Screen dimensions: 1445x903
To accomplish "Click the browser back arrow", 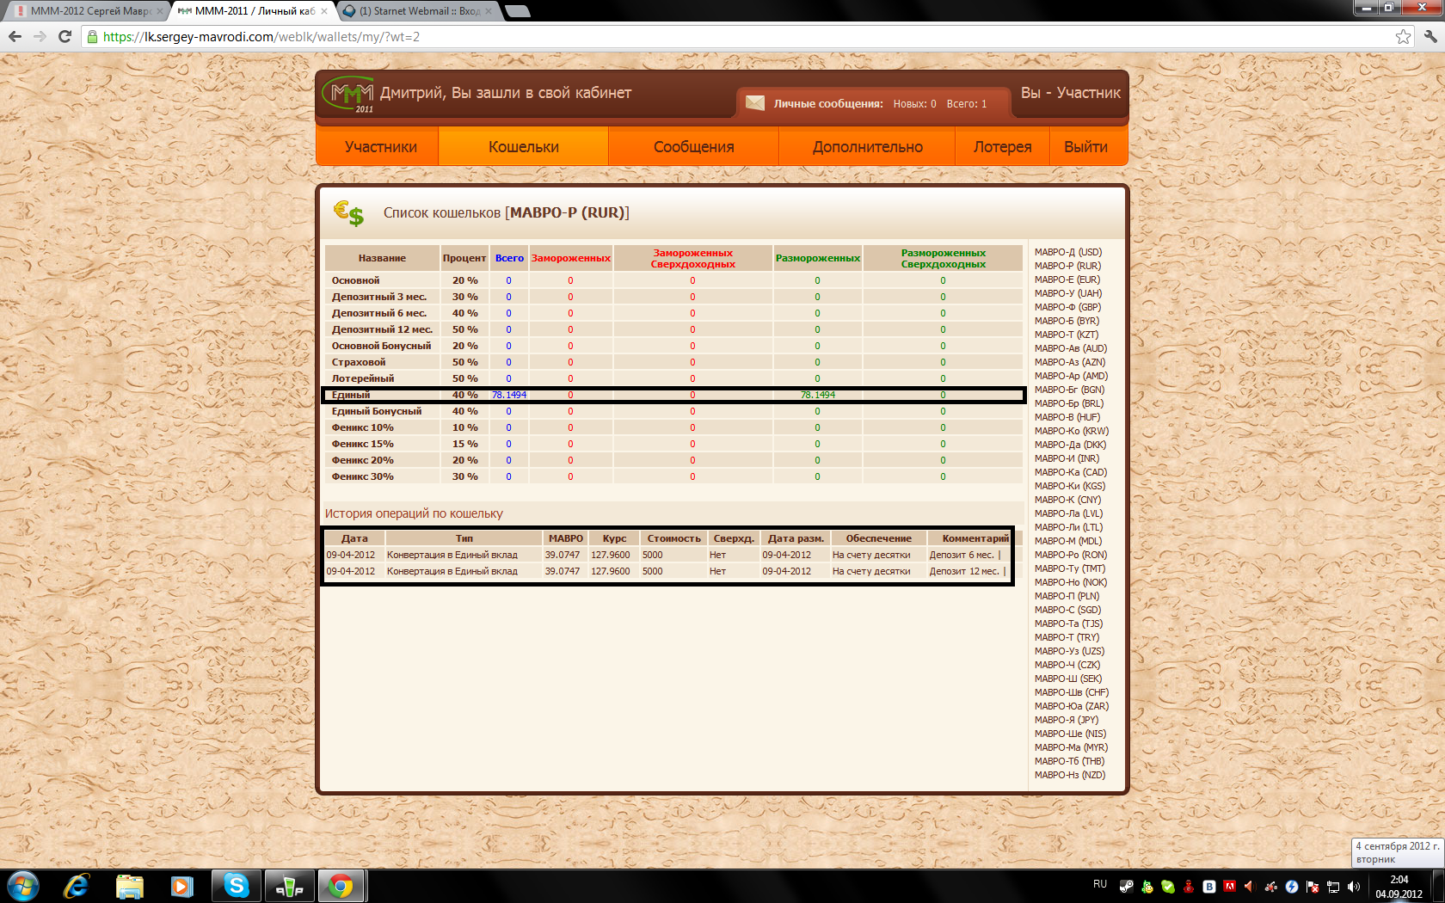I will [15, 36].
